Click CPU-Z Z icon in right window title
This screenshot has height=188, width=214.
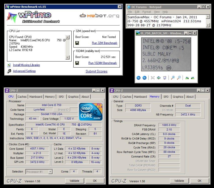(x=112, y=90)
